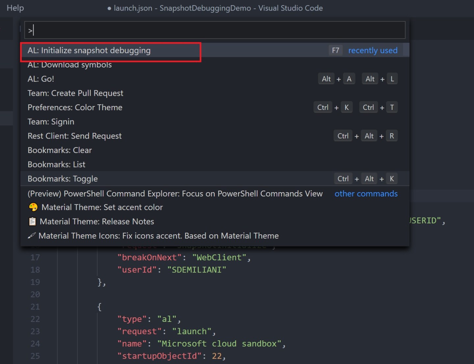Click the "other commands" label

[x=366, y=194]
